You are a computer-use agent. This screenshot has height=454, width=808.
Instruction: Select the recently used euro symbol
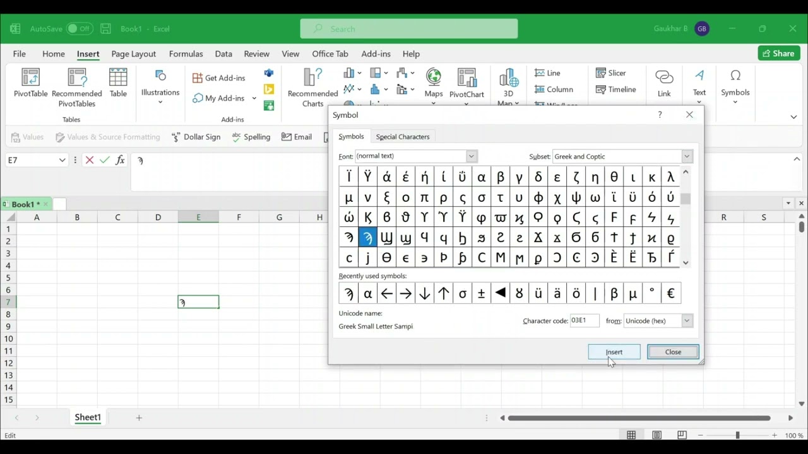point(670,293)
